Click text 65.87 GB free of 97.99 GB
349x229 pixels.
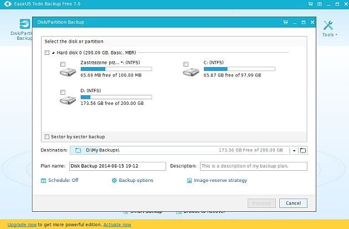[x=232, y=75]
